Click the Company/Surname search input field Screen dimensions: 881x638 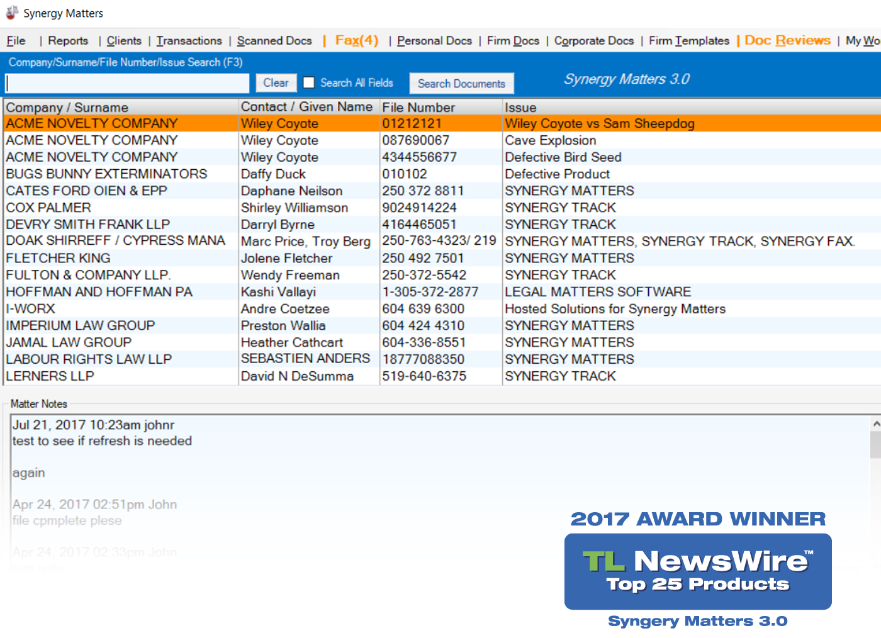coord(127,83)
